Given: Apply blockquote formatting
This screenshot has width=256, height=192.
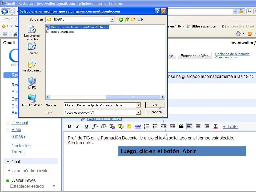Looking at the screenshot, I should 181,126.
